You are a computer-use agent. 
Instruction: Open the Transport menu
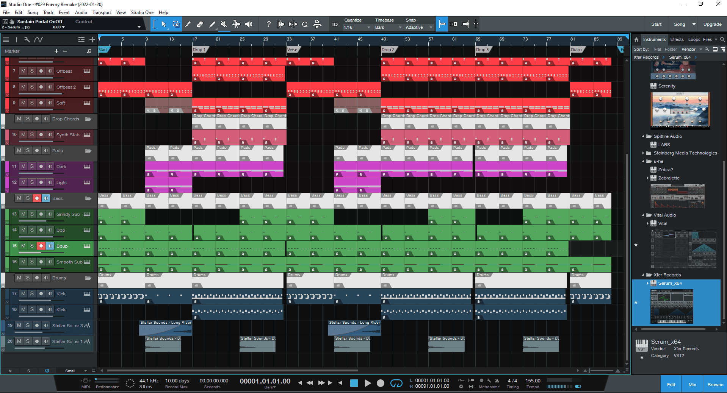pyautogui.click(x=102, y=12)
